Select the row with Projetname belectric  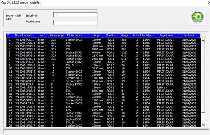[x=103, y=88]
